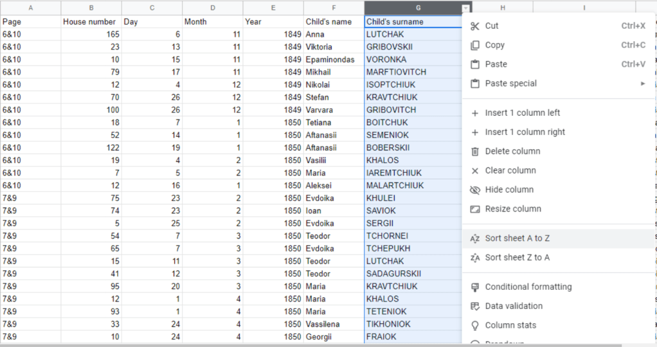Image resolution: width=657 pixels, height=347 pixels.
Task: Select column B header
Action: click(x=91, y=8)
